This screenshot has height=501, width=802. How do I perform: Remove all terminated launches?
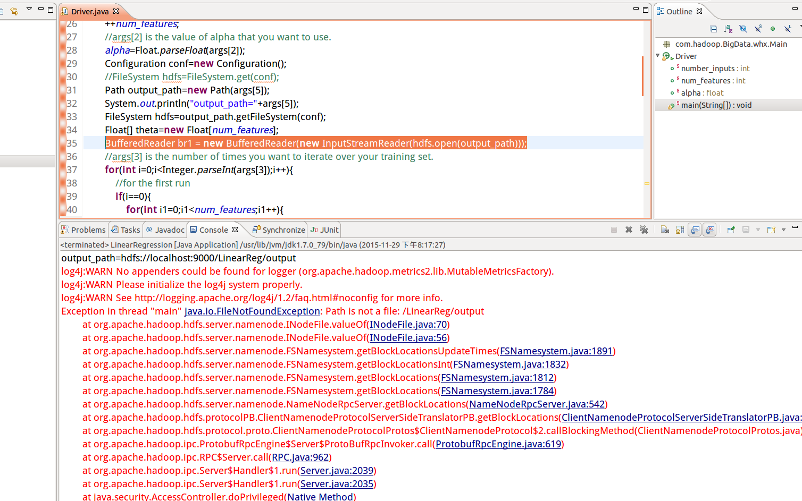644,230
